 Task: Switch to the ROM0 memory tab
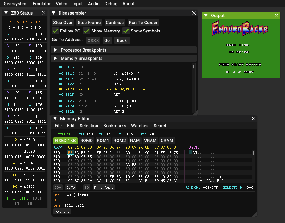pos(86,141)
